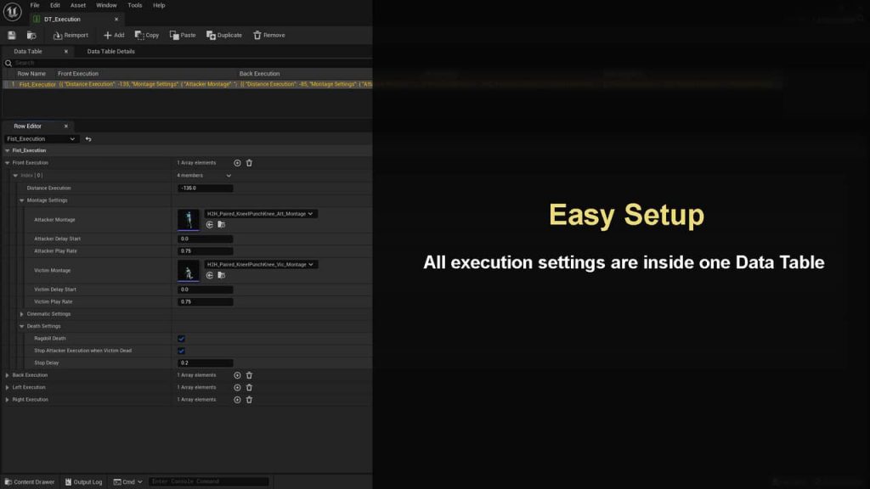Open the Edit menu
This screenshot has height=489, width=870.
[55, 6]
